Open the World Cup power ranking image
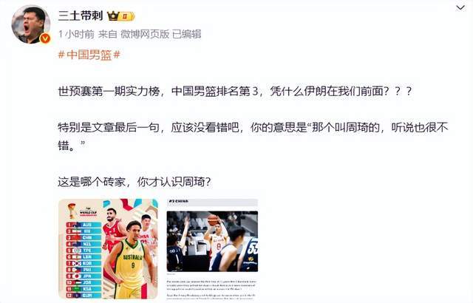Screen dimensions: 473x303 tap(109, 249)
